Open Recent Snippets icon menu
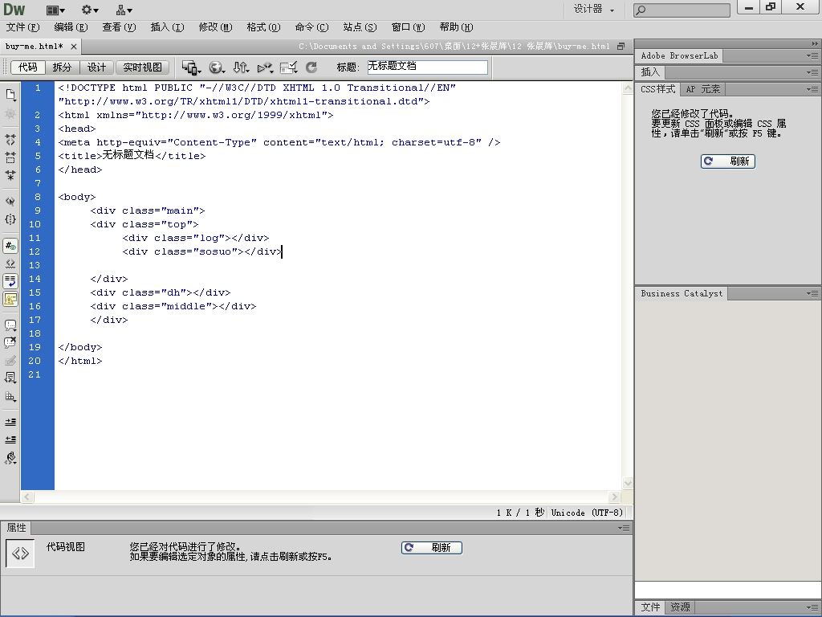822x617 pixels. pyautogui.click(x=10, y=378)
